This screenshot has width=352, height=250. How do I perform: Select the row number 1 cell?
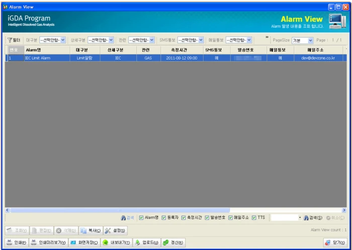coord(16,58)
